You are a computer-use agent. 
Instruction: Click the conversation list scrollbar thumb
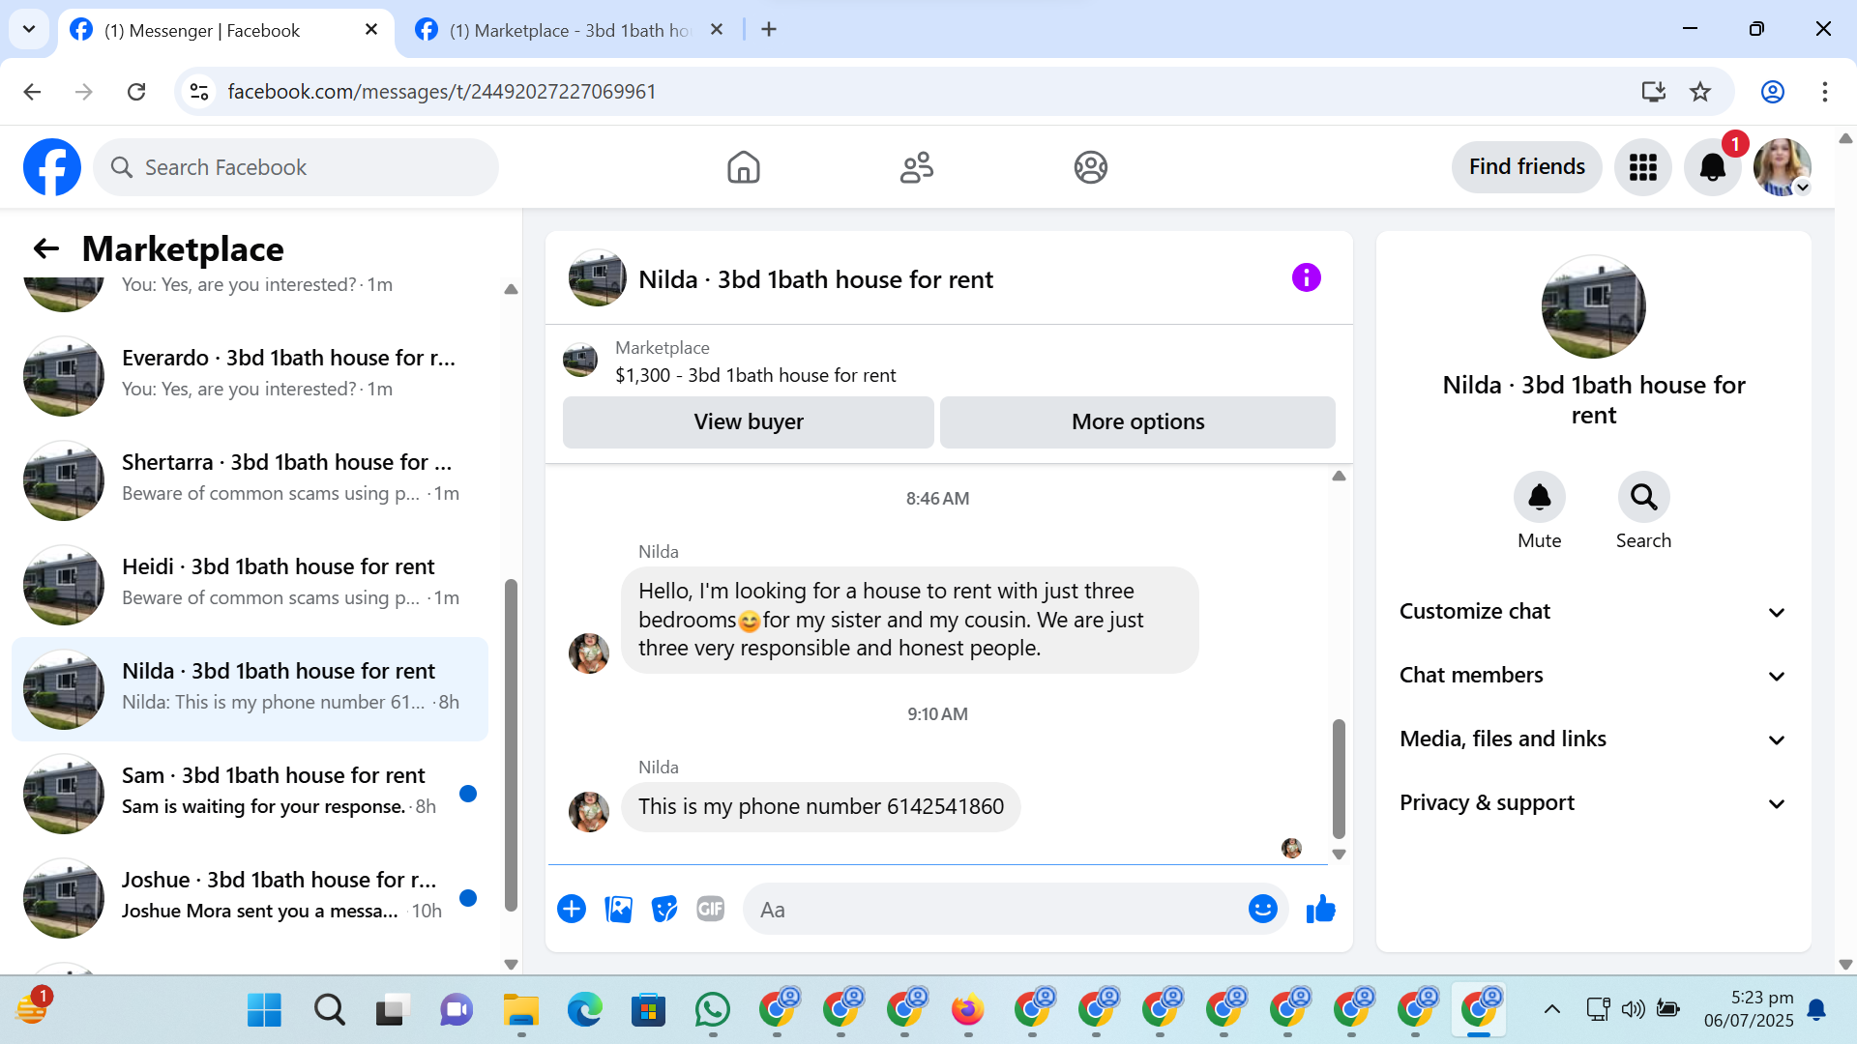pyautogui.click(x=511, y=744)
